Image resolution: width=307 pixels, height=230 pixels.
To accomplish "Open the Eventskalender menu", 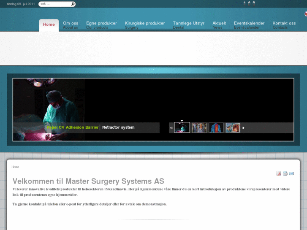I will tap(249, 25).
